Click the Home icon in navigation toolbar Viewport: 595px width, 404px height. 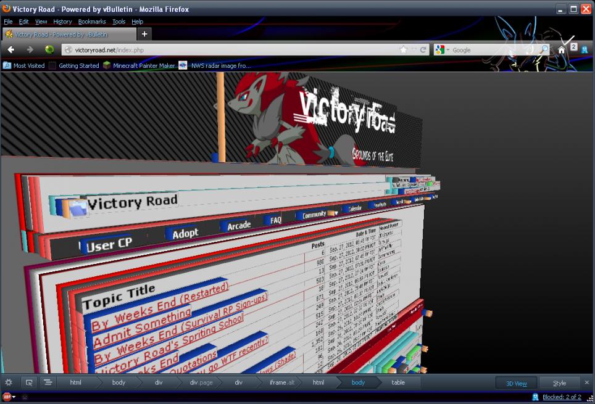(x=561, y=50)
